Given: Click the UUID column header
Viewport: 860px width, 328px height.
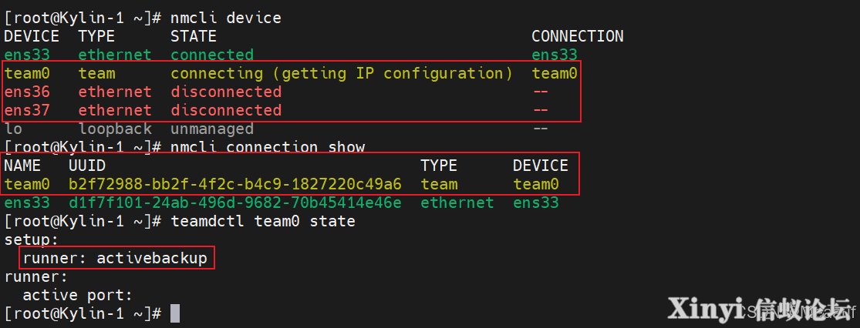Looking at the screenshot, I should 87,166.
